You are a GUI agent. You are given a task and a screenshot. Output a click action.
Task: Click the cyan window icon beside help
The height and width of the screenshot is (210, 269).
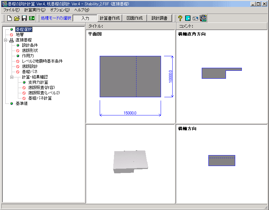[x=188, y=18]
